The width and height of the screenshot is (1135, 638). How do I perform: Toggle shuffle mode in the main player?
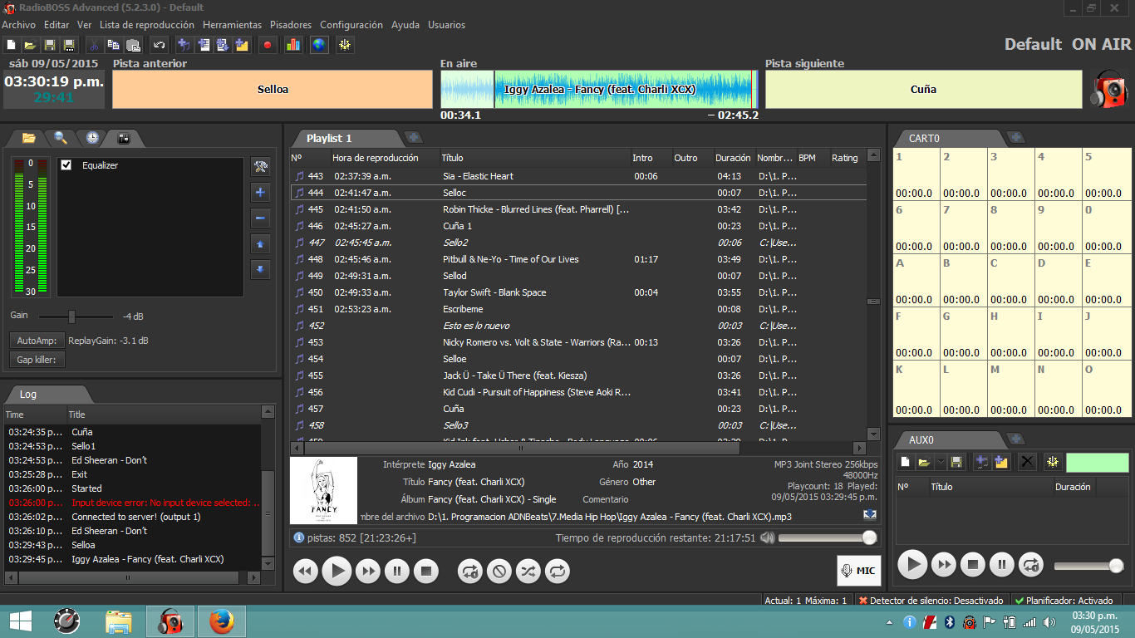[528, 571]
